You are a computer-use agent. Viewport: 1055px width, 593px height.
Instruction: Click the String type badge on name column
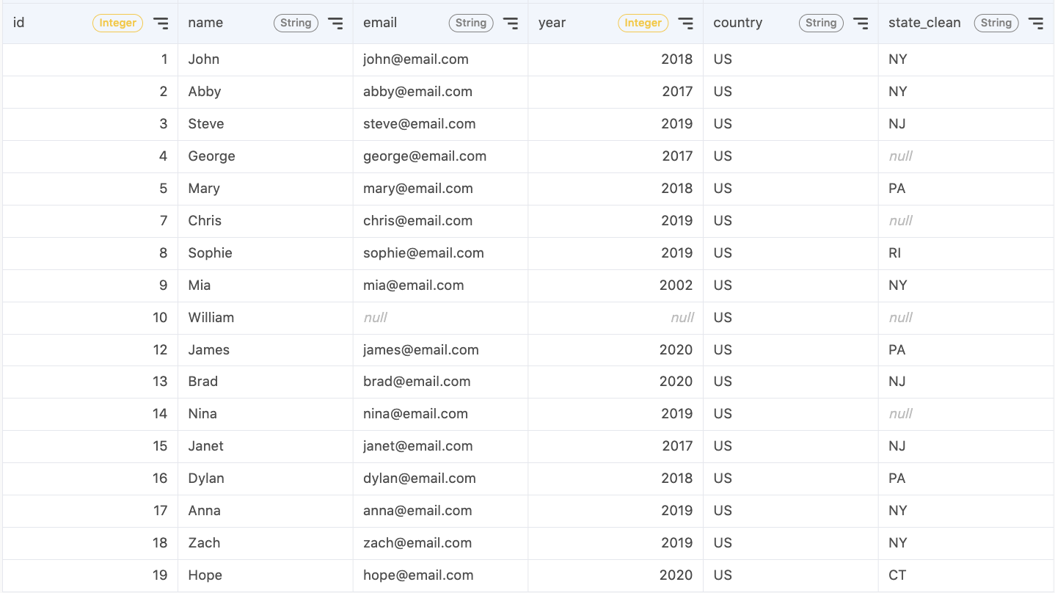point(296,23)
